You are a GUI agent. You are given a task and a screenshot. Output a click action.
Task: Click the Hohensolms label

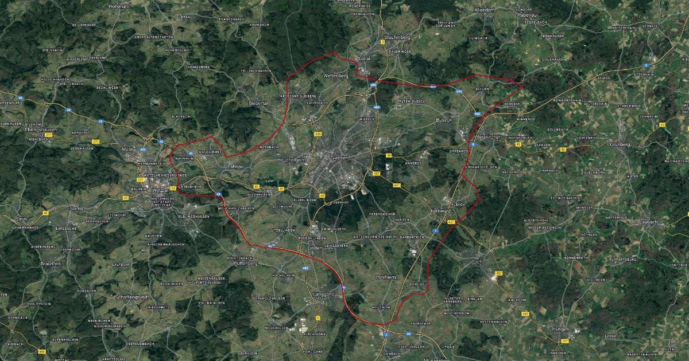pyautogui.click(x=176, y=50)
